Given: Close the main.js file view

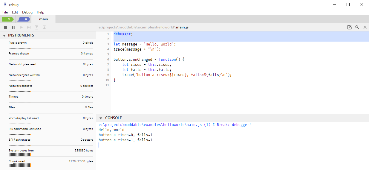Looking at the screenshot, I should coord(365,27).
